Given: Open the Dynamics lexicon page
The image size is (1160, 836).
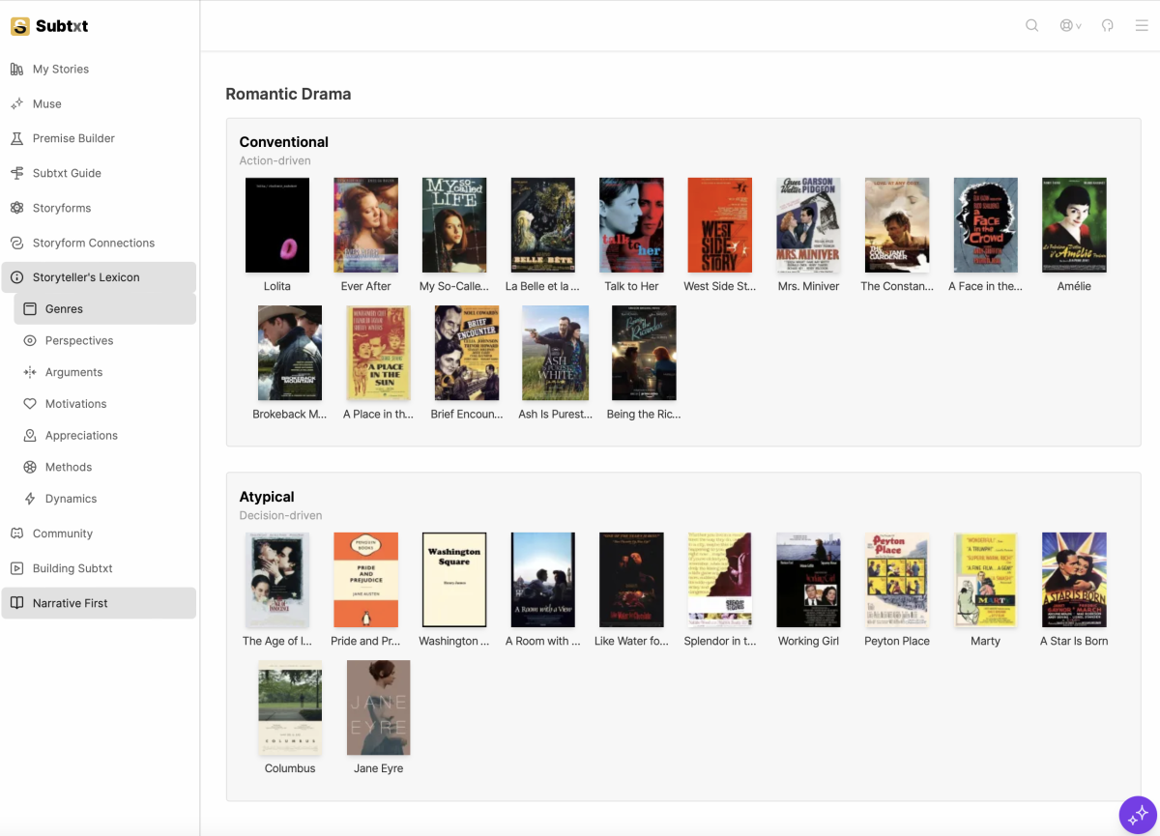Looking at the screenshot, I should pyautogui.click(x=105, y=499).
